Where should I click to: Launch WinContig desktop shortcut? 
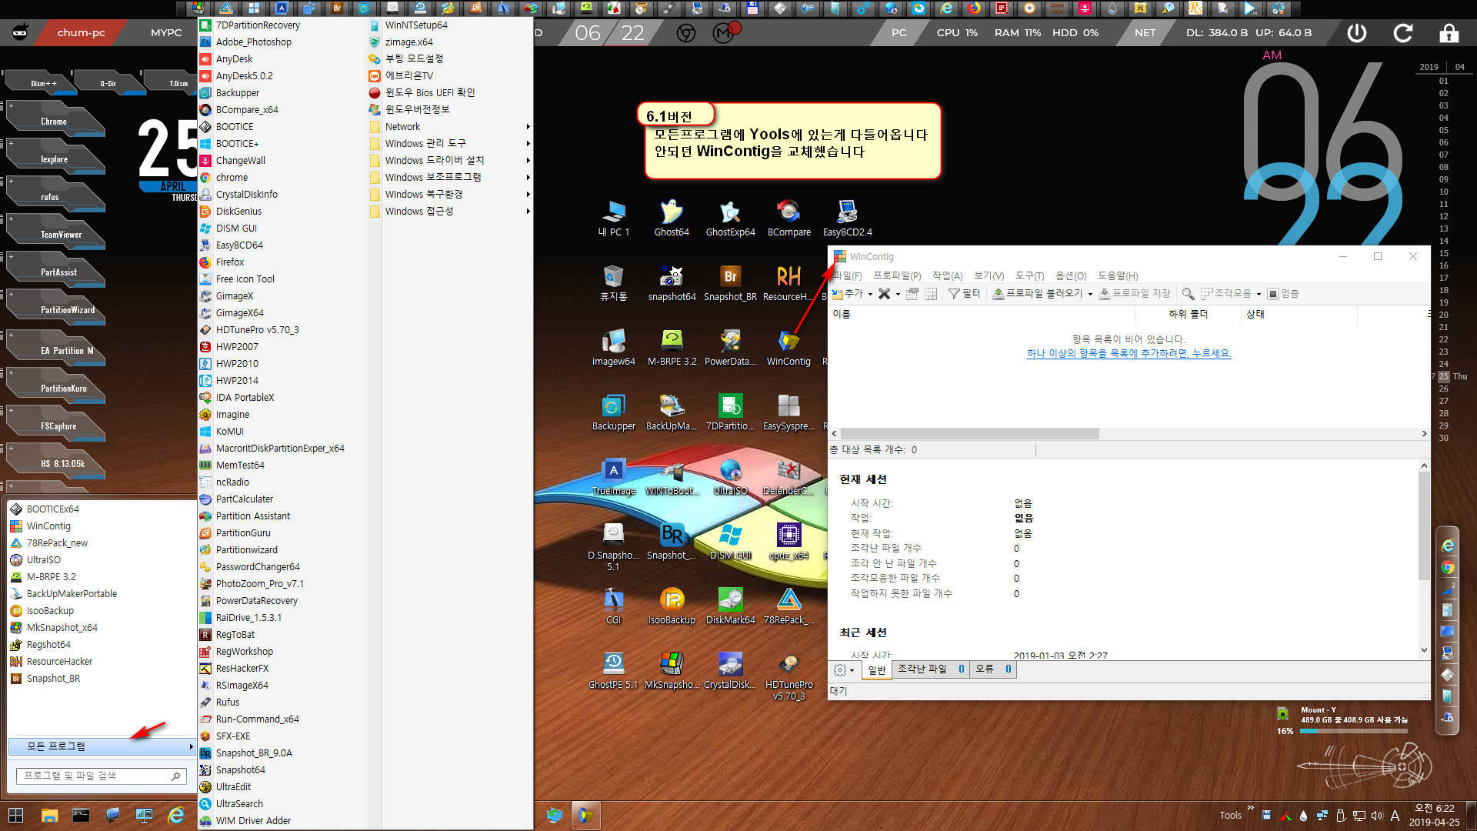(789, 347)
